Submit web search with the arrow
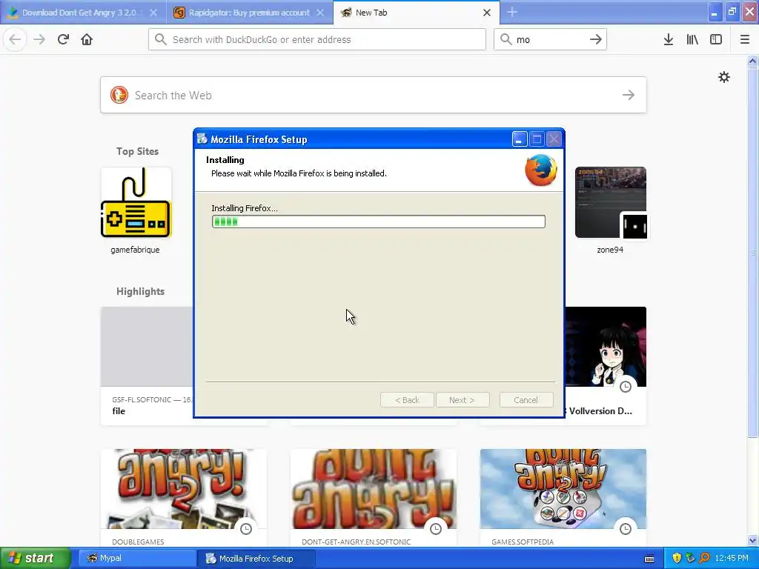 (629, 95)
